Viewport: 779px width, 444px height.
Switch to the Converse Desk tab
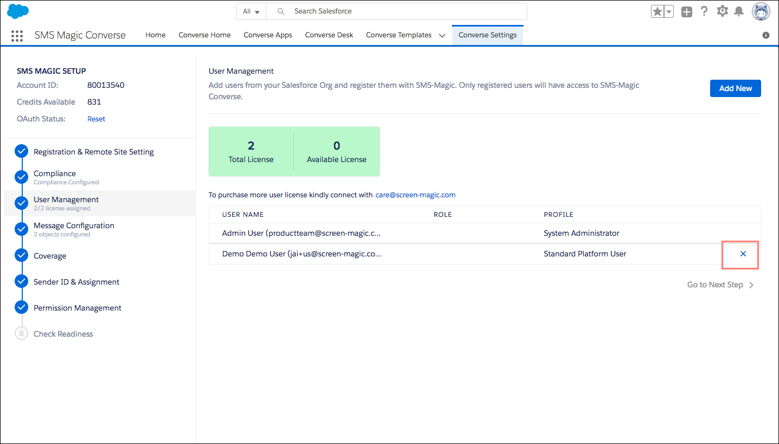click(x=329, y=35)
